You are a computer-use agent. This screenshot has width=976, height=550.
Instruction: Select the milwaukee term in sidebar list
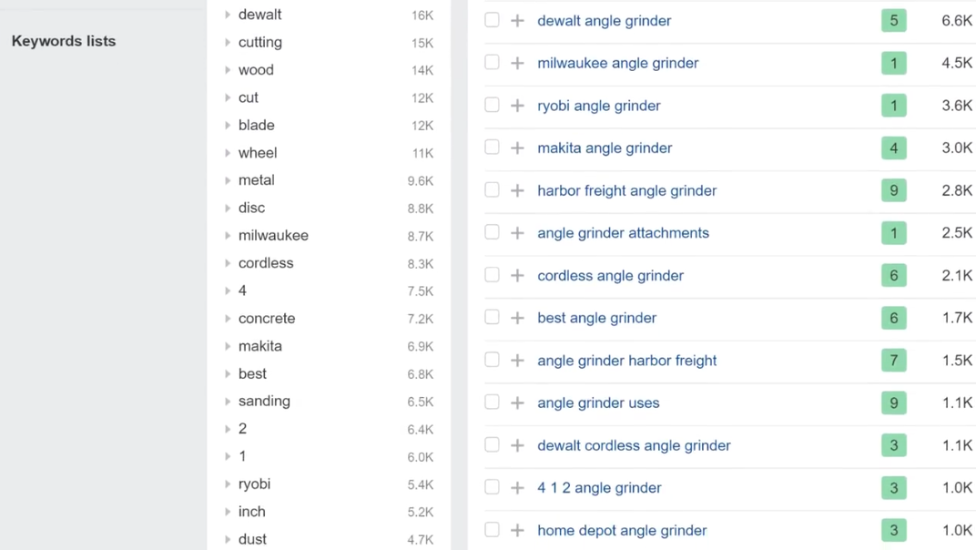pyautogui.click(x=273, y=236)
